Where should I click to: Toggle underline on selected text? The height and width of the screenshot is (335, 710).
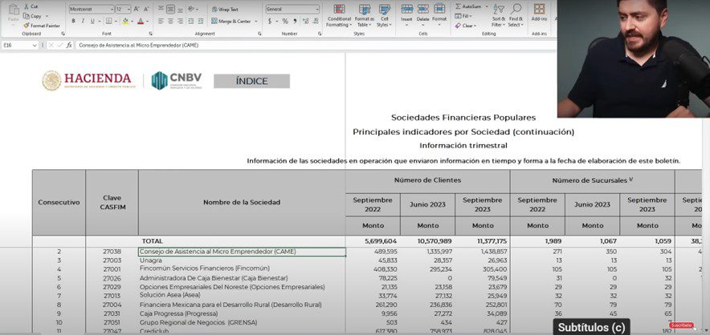[x=94, y=21]
